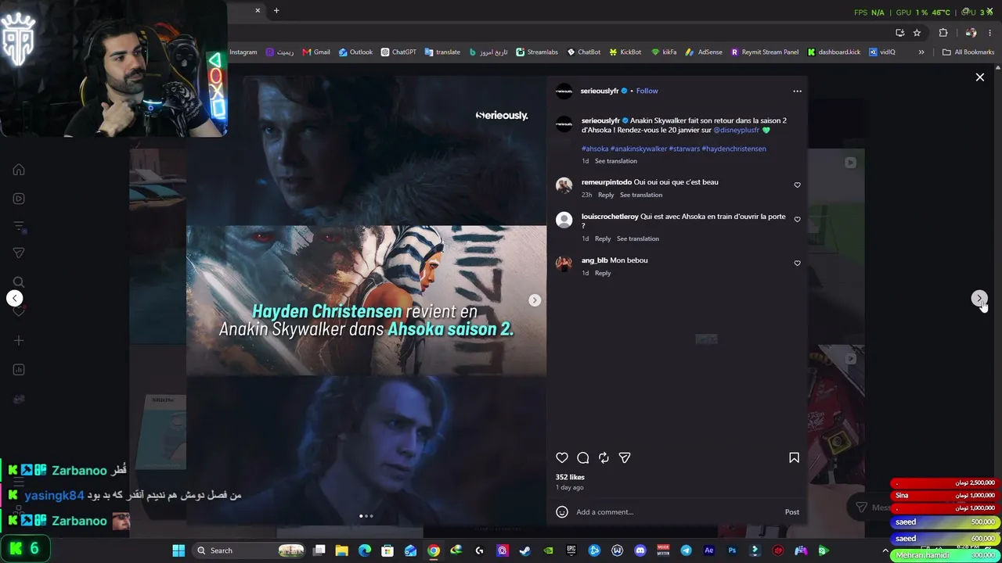Open the post's more options menu
Image resolution: width=1002 pixels, height=563 pixels.
[797, 91]
